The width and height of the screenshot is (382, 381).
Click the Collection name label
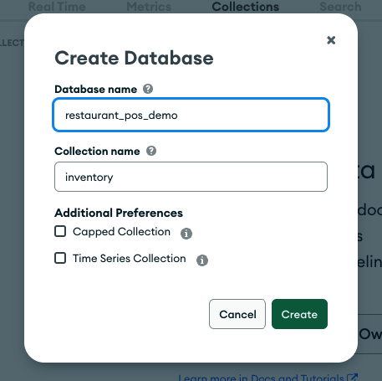point(97,152)
